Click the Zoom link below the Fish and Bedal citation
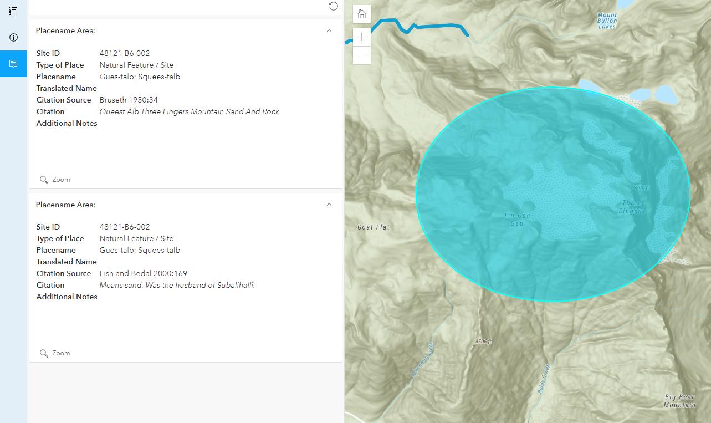Viewport: 711px width, 423px height. pyautogui.click(x=62, y=353)
